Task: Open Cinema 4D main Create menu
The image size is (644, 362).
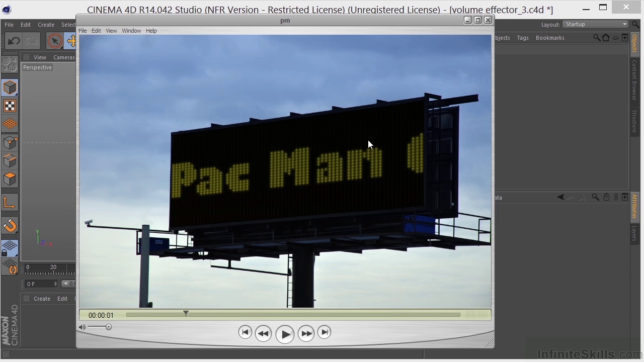Action: click(46, 24)
